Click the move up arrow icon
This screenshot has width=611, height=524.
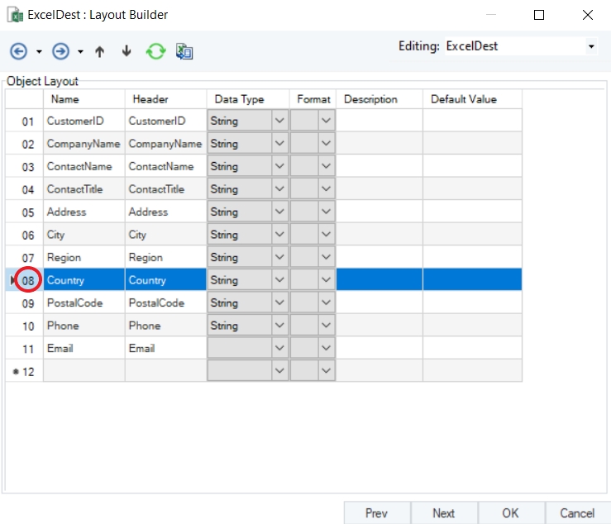coord(100,51)
